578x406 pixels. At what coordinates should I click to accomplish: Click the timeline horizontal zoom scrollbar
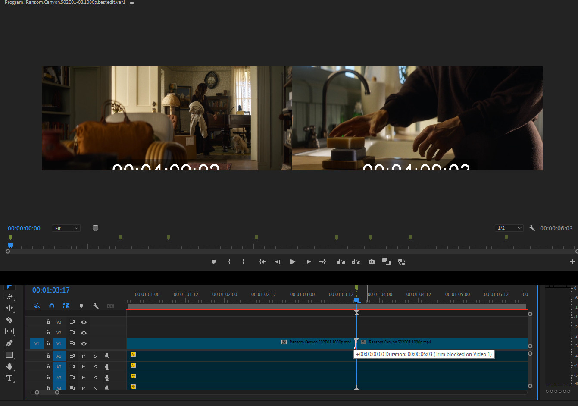pyautogui.click(x=47, y=393)
